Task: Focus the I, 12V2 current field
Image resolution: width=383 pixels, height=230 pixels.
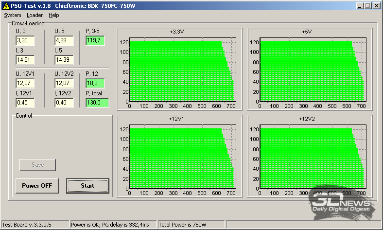Action: pos(64,103)
